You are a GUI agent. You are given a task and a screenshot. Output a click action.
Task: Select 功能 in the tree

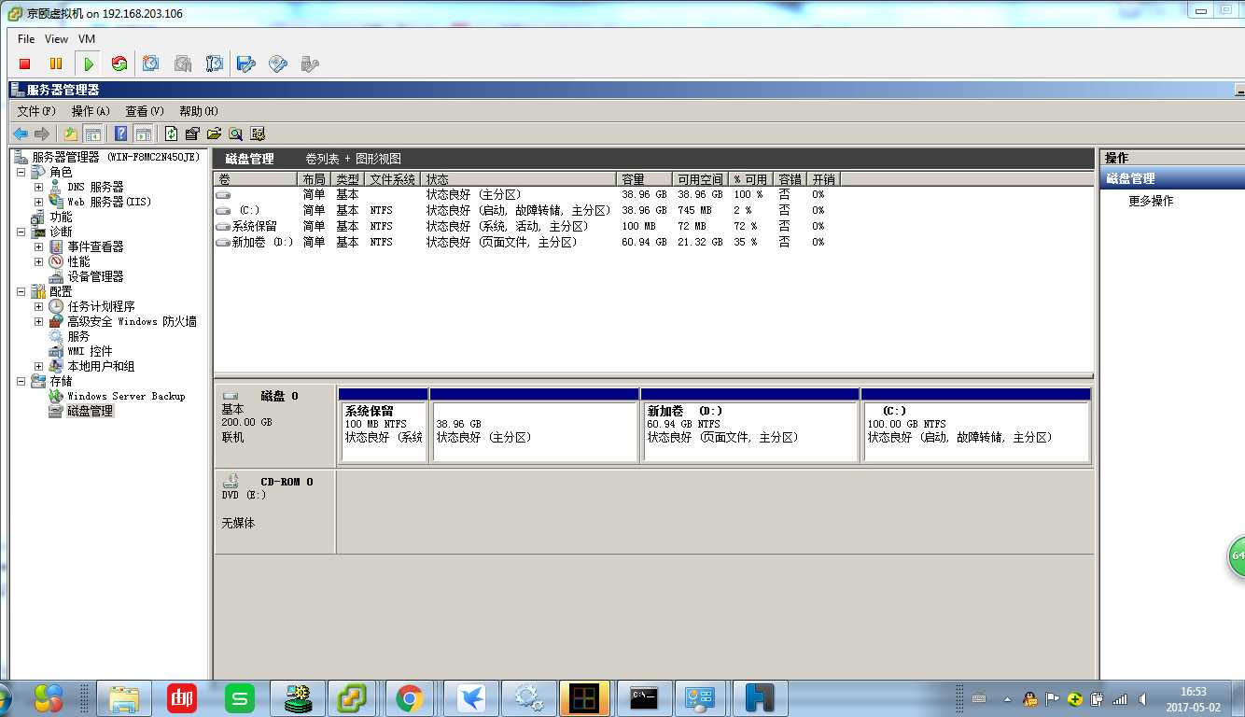click(x=61, y=217)
